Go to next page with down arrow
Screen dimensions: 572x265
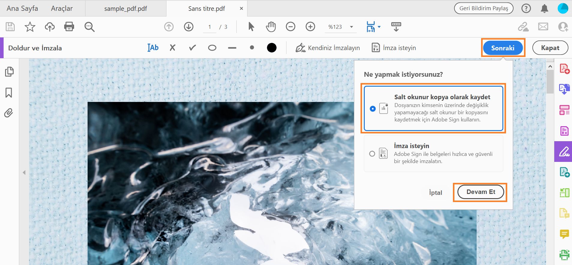pos(189,27)
